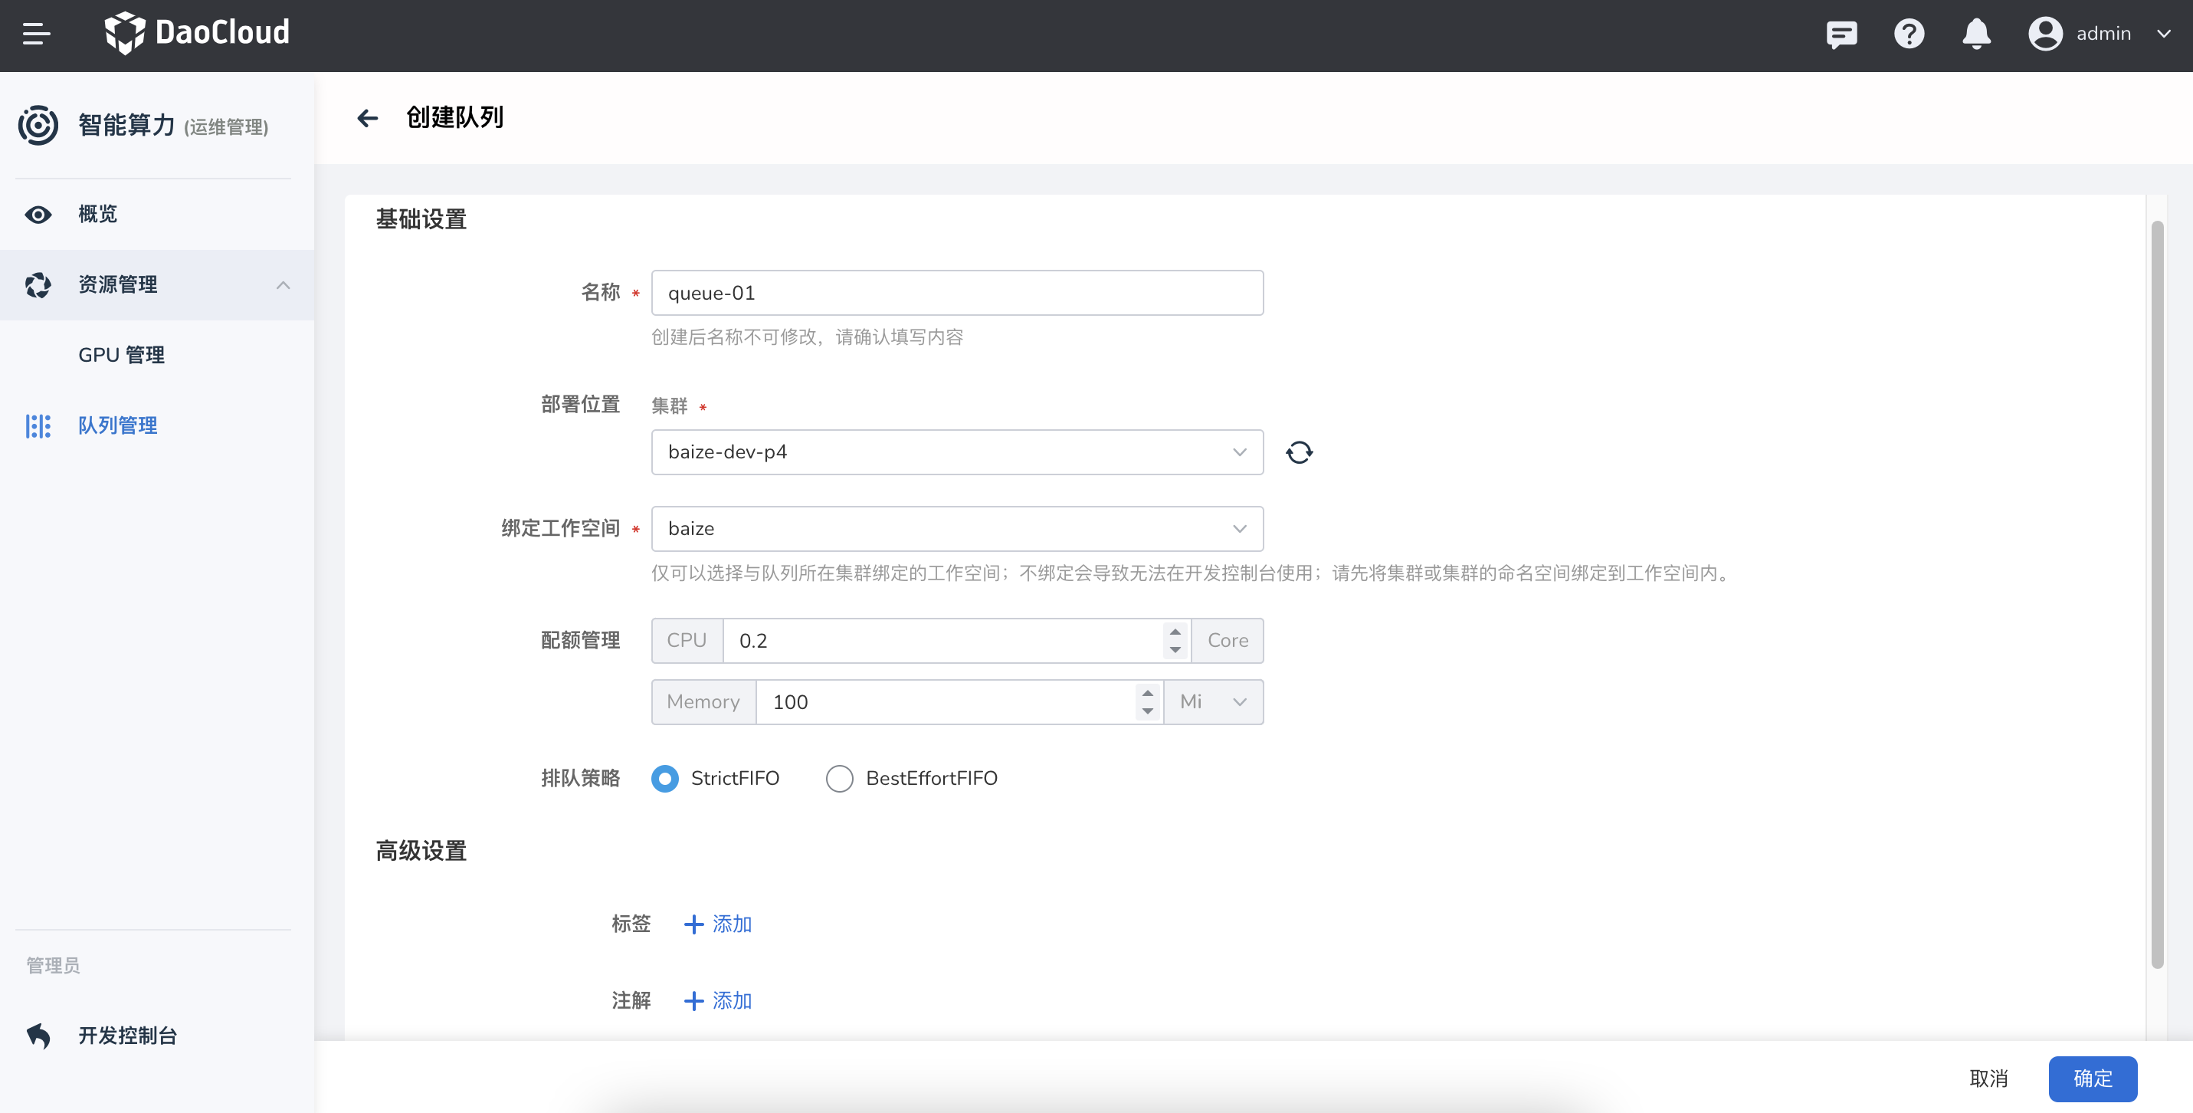Click the back arrow beside 创建队列
This screenshot has height=1113, width=2193.
[x=368, y=117]
